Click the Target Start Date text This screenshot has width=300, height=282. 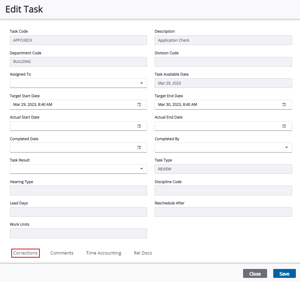tap(33, 104)
